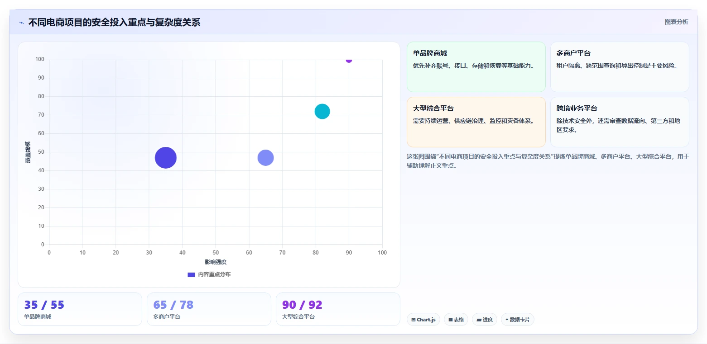Select the 90 / 92 stat card
707x344 pixels.
(338, 309)
